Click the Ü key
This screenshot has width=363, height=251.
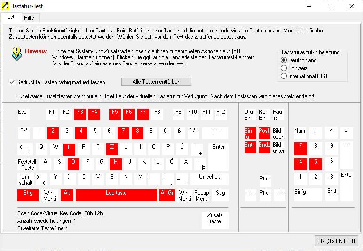[x=182, y=149]
